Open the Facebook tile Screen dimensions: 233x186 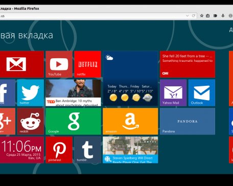tap(8, 93)
